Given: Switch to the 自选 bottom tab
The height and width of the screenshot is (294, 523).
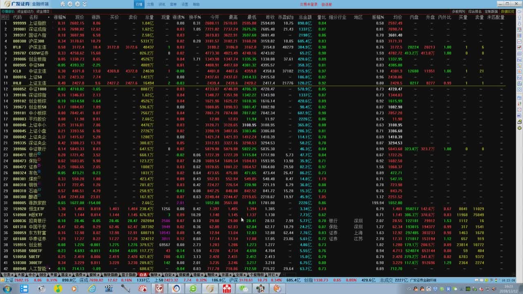Looking at the screenshot, I should click(143, 275).
